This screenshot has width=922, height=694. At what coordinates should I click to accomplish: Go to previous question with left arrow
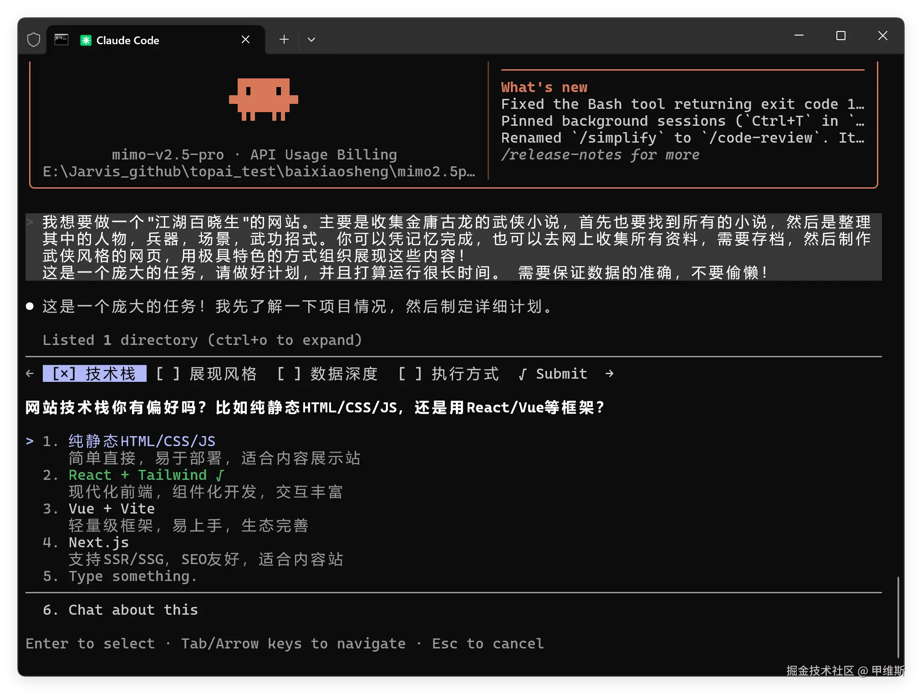pos(30,374)
